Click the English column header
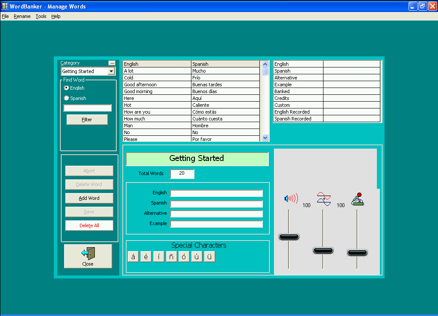Viewport: 438px width, 316px height. [x=157, y=64]
